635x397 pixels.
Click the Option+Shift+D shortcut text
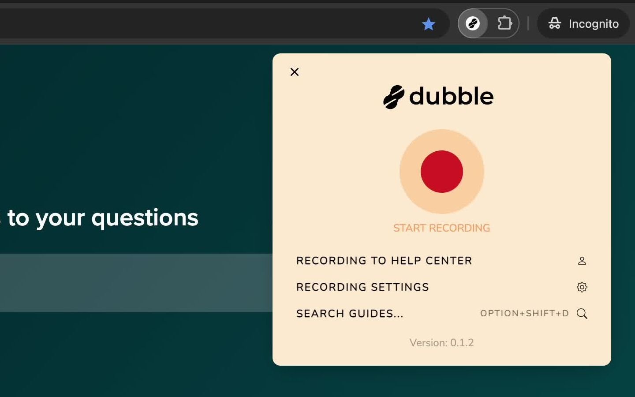(524, 313)
